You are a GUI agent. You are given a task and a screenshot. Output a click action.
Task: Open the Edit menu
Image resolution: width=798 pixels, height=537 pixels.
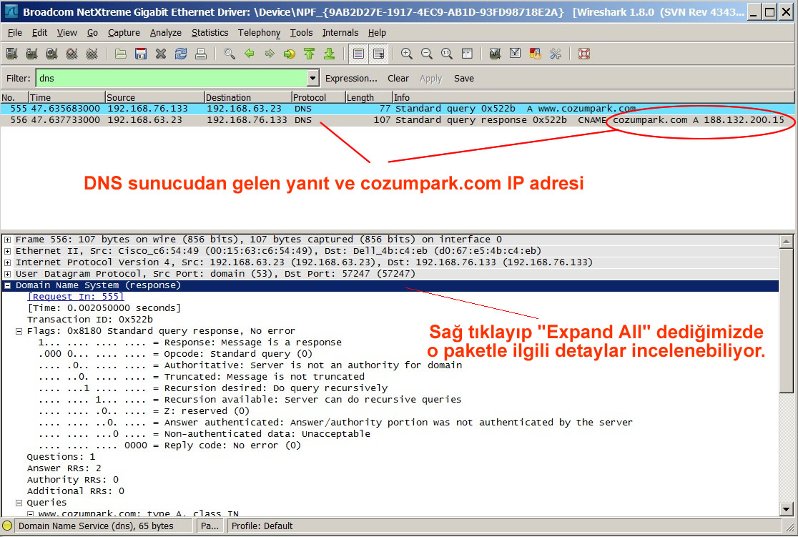[40, 33]
